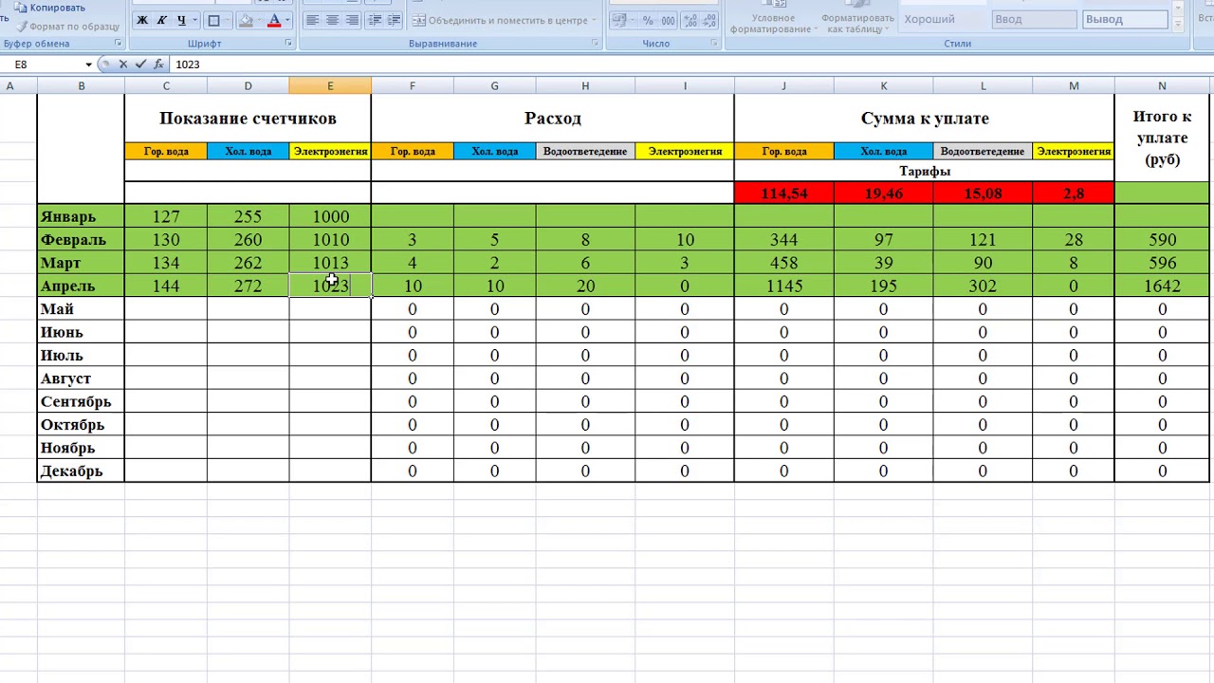This screenshot has width=1214, height=683.
Task: Click the Тарифы label cell
Action: point(925,171)
